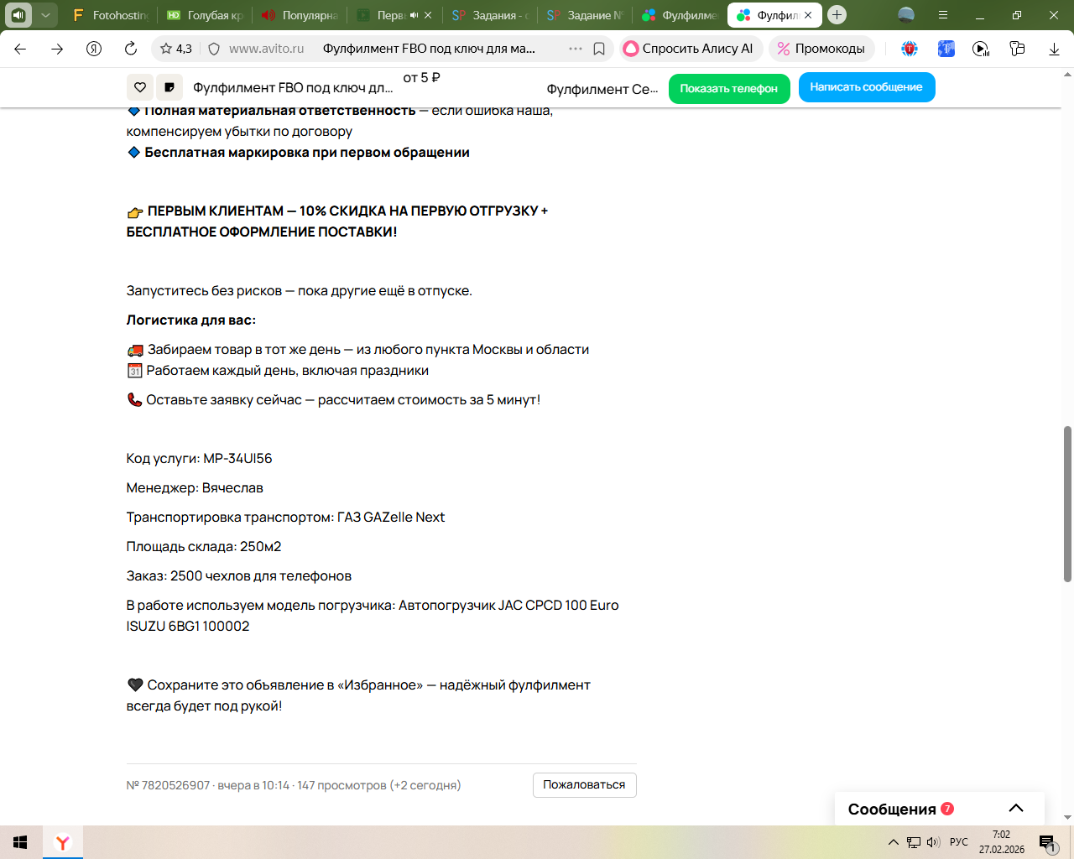Screen dimensions: 1074x859
Task: Click the service code MP-34UI56 text
Action: (x=238, y=459)
